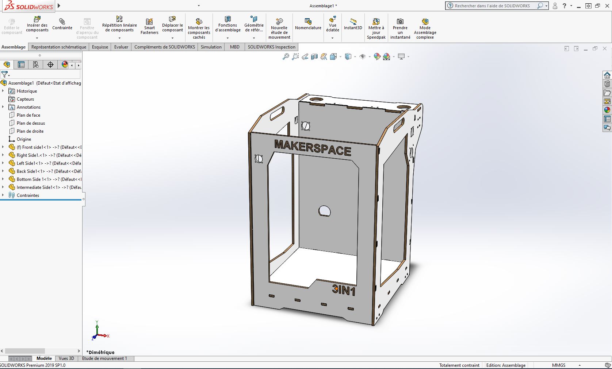Open the Nomenclature (BOM) tool
This screenshot has width=612, height=369.
(308, 24)
